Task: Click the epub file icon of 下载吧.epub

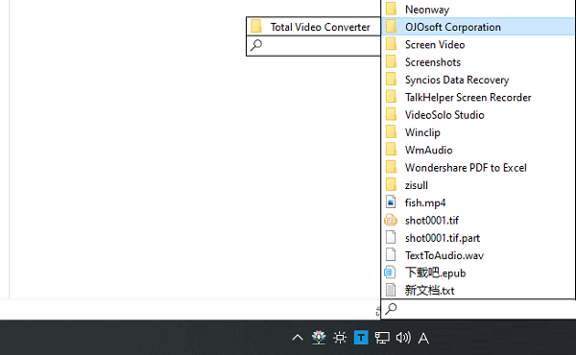Action: point(390,272)
